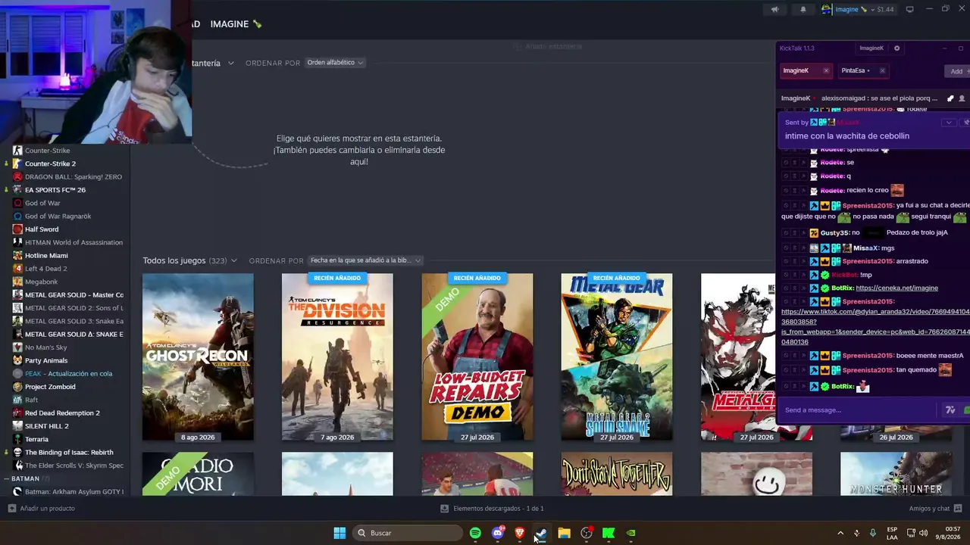Open Ghost Recon Wildlands game cover
The height and width of the screenshot is (545, 970).
pos(198,357)
